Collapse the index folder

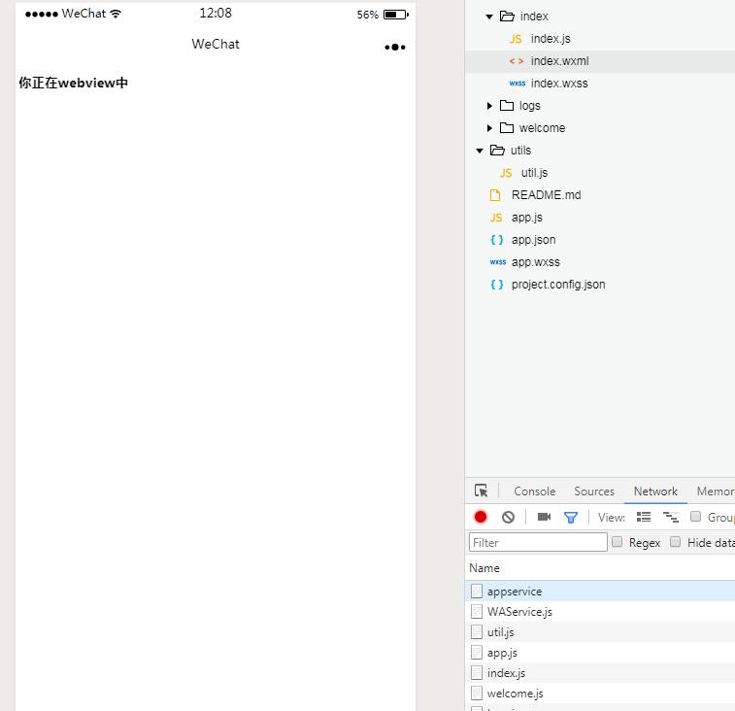point(489,17)
